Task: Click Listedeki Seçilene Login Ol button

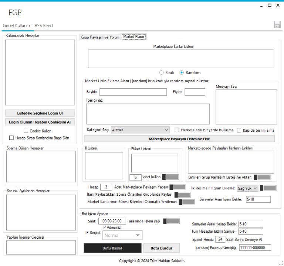Action: click(40, 113)
